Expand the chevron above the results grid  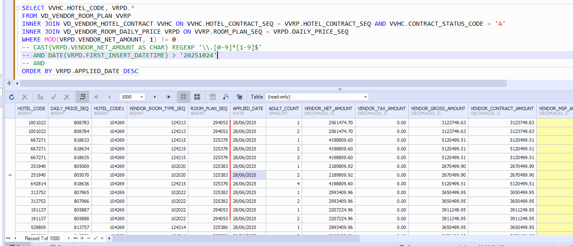340,89
